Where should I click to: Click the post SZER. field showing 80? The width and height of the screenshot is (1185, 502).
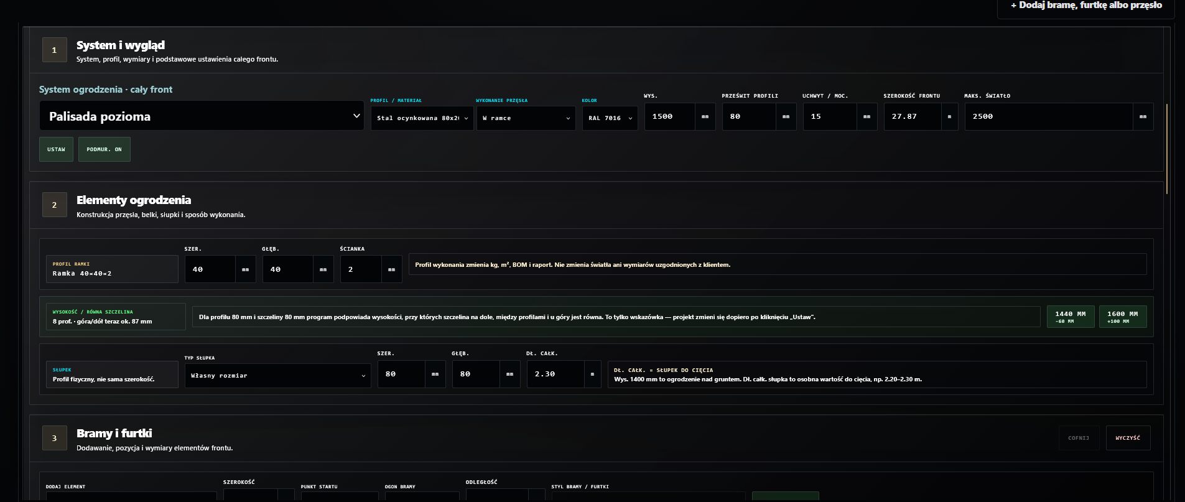point(401,374)
